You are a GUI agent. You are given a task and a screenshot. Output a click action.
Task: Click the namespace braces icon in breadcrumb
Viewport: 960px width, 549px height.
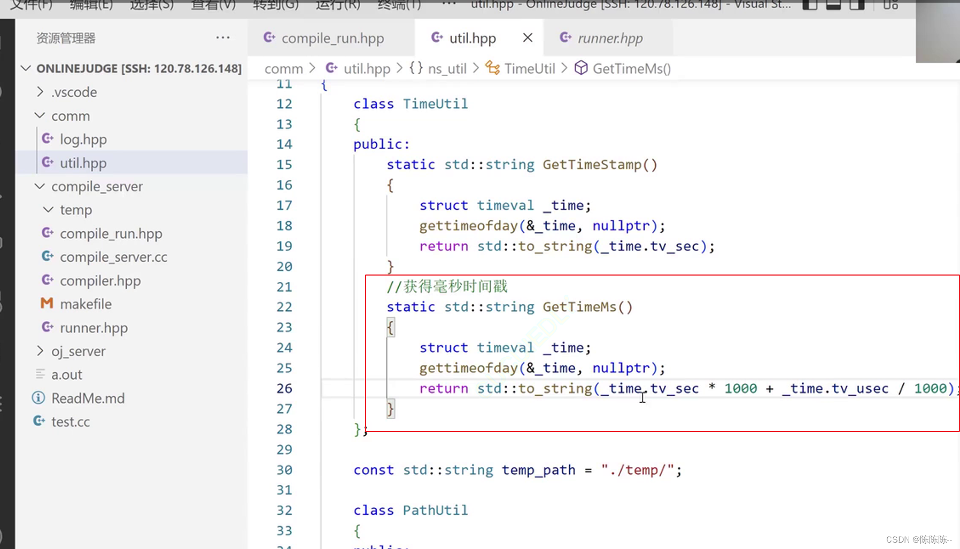coord(416,68)
